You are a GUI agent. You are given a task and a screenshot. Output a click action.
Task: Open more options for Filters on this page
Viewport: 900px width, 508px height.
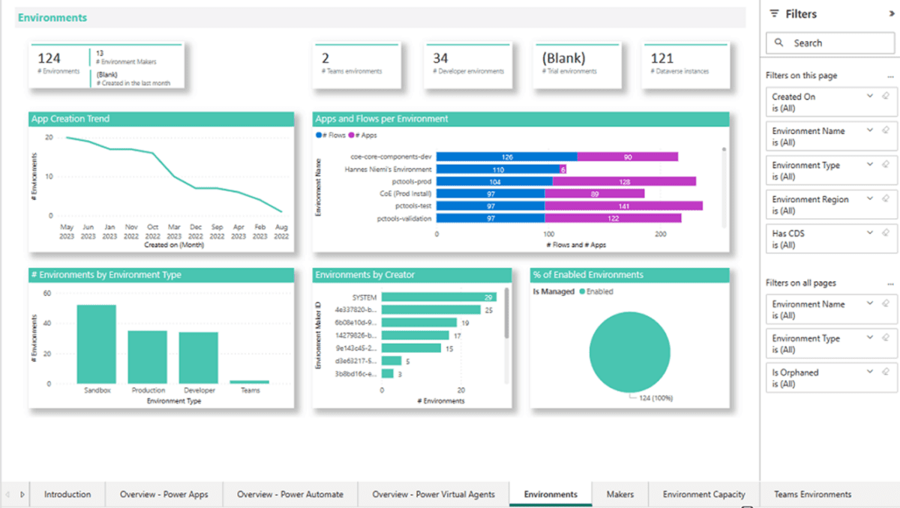coord(891,75)
